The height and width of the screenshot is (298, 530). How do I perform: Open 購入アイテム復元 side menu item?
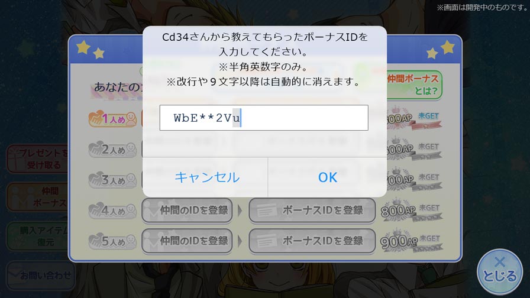(x=38, y=236)
